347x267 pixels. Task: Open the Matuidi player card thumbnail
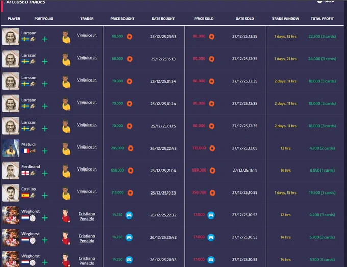point(11,148)
